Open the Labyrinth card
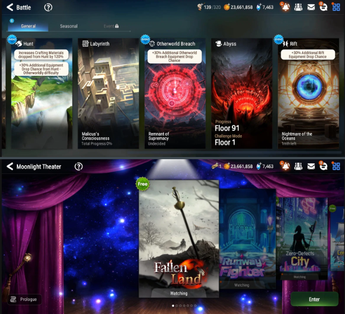Viewport: 345px width, 314px height. [x=108, y=93]
